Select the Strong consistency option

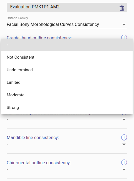click(67, 108)
